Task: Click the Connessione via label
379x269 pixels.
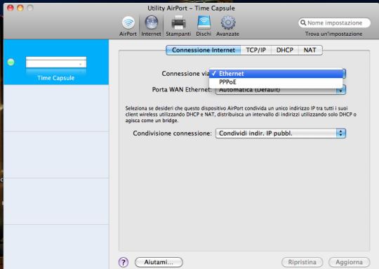Action: [x=185, y=74]
